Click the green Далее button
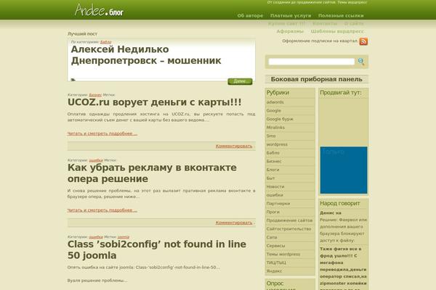Viewport: 436px width, 290px height. (240, 81)
